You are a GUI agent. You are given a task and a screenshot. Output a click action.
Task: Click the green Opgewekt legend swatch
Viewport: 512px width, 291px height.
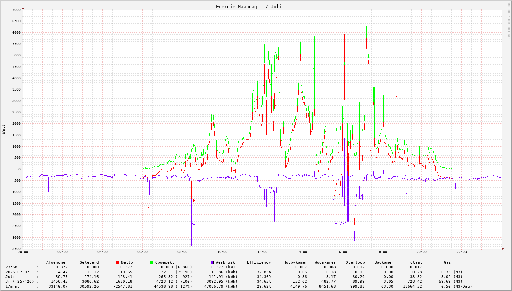152,262
